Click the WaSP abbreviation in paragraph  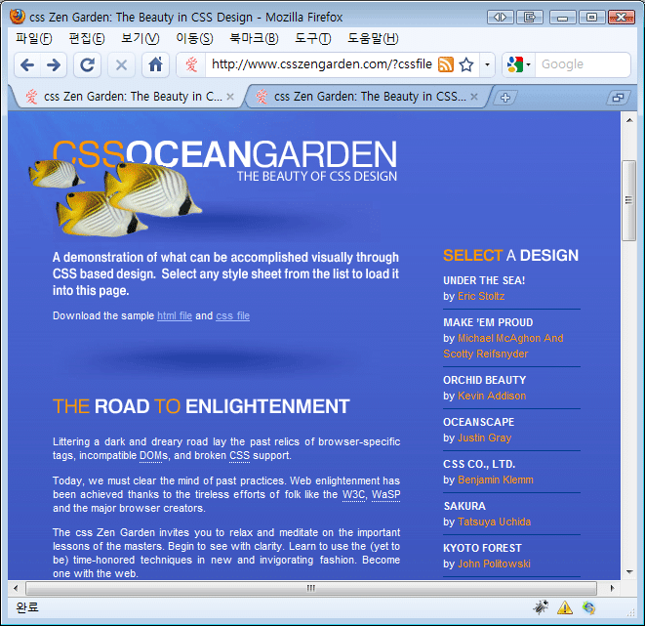(385, 494)
